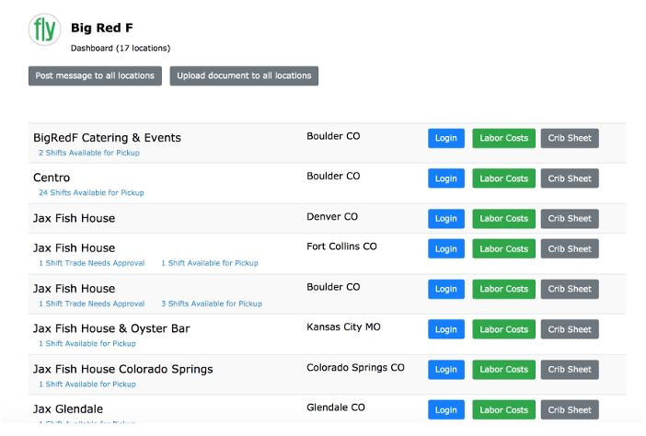Open Labor Costs for Fort Collins location

tap(504, 248)
